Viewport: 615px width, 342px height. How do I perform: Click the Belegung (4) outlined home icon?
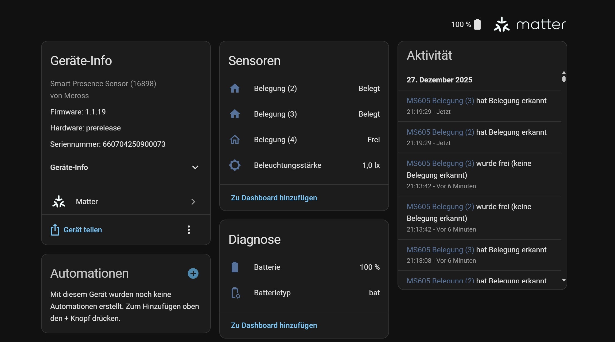[x=235, y=140]
